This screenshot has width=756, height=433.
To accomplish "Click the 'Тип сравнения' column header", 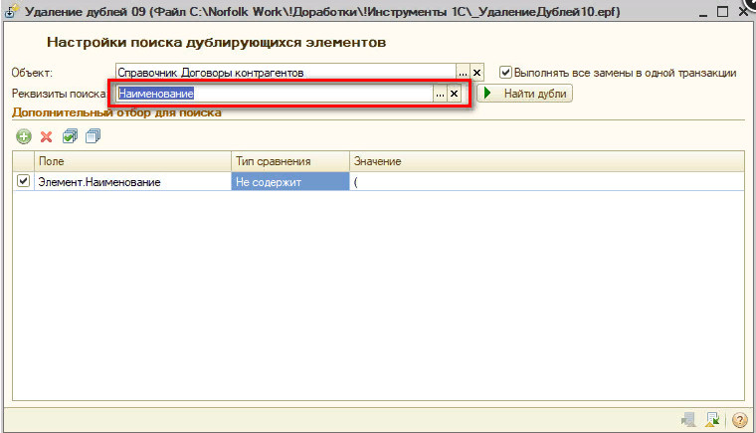I will (289, 161).
